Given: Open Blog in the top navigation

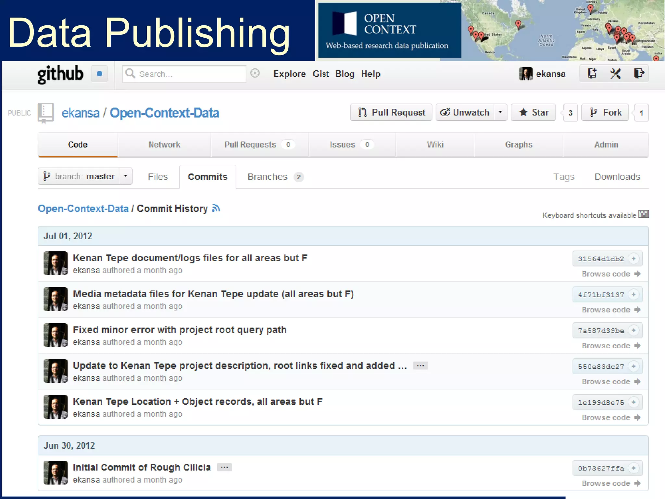Looking at the screenshot, I should point(345,74).
